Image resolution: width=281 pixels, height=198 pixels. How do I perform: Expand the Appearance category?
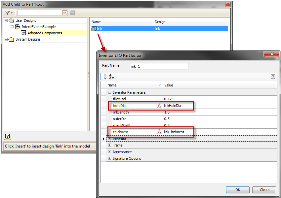click(109, 152)
